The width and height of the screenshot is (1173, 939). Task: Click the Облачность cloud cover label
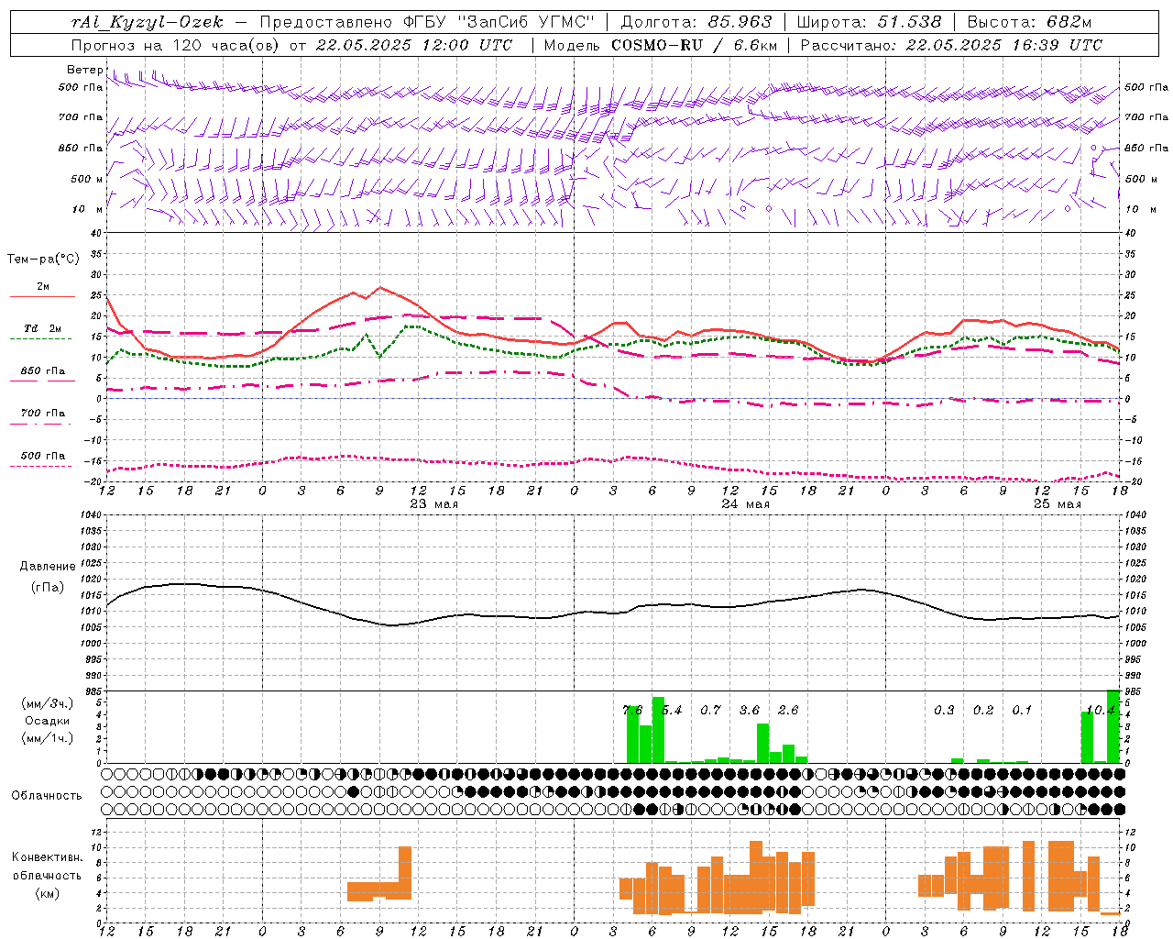[47, 796]
